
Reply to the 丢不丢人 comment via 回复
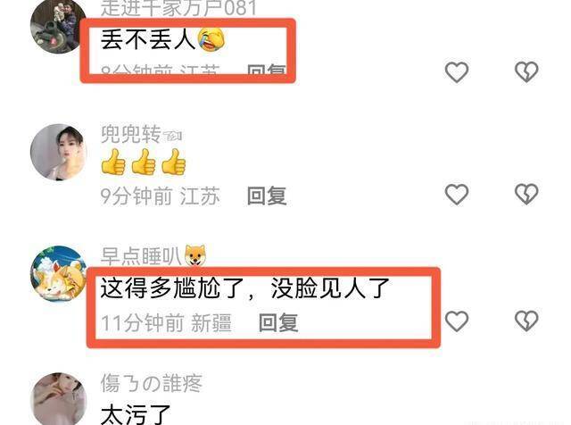pos(267,70)
